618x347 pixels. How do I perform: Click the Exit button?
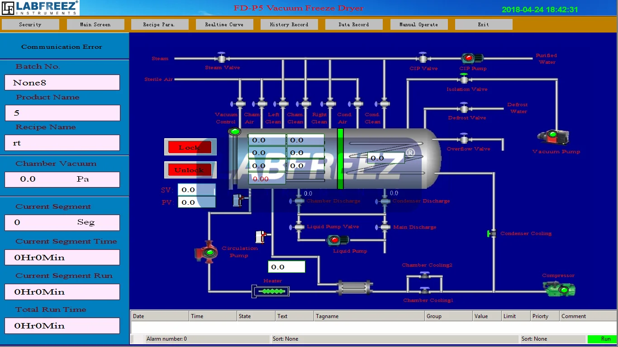point(484,24)
